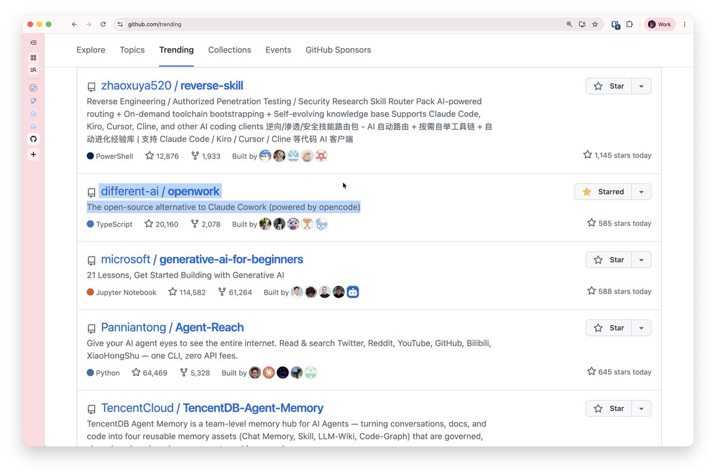Click the star count 12,876 for reverse-skill

point(162,156)
